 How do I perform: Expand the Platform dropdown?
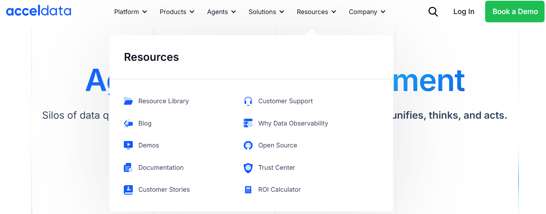(130, 12)
